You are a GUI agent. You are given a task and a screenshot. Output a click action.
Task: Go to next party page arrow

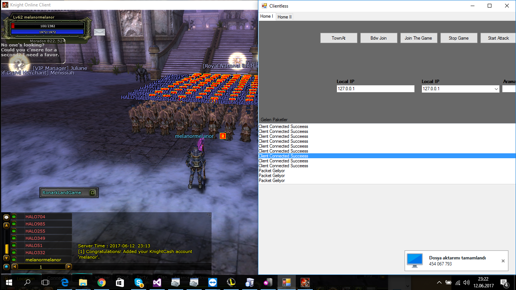[x=68, y=267]
